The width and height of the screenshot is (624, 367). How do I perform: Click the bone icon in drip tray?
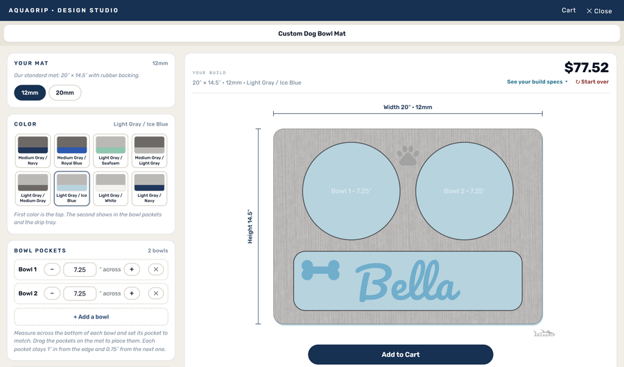pyautogui.click(x=320, y=270)
